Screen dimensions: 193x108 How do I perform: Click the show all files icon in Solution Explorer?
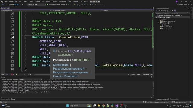click(x=168, y=11)
